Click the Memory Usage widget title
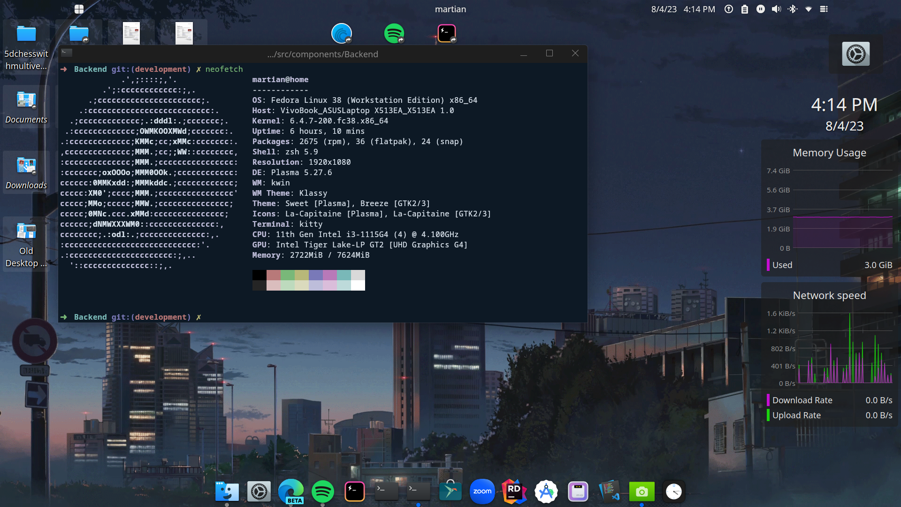 829,153
